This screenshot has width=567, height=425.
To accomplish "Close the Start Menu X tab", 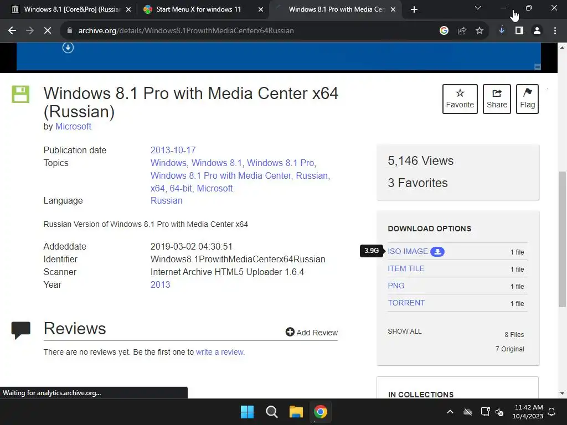I will [x=261, y=9].
